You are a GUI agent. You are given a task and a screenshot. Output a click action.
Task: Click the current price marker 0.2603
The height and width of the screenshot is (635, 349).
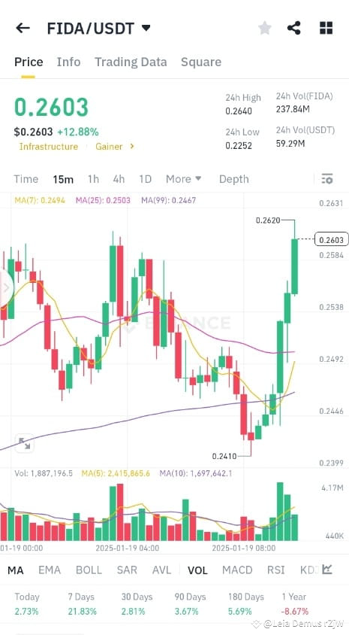(x=331, y=240)
